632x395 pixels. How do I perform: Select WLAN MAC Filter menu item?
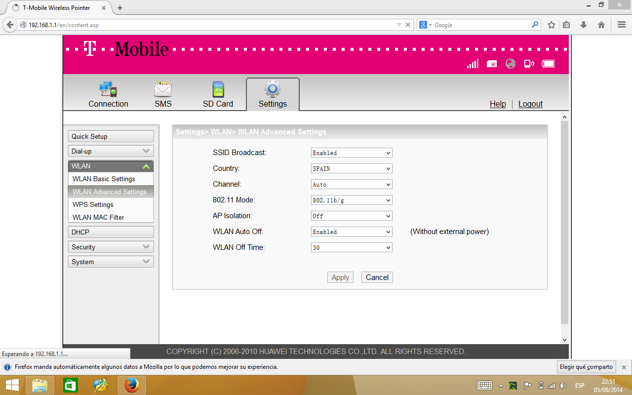[x=98, y=217]
